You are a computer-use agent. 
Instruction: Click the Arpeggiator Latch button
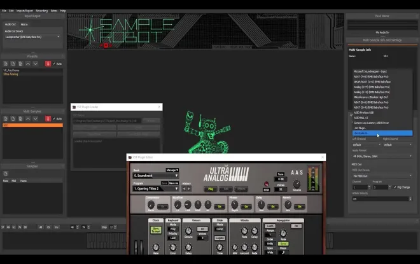[270, 226]
